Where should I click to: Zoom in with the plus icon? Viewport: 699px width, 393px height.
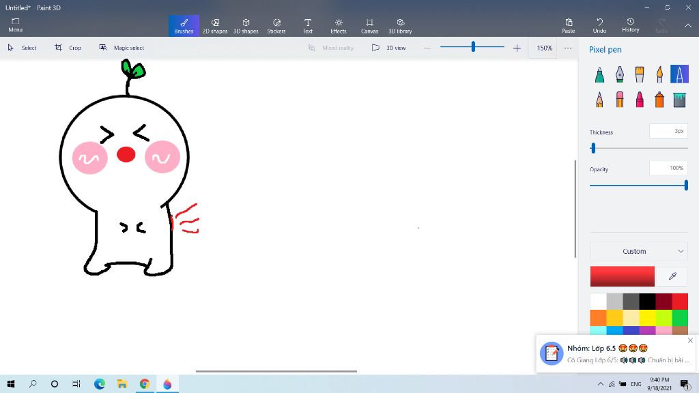pos(517,48)
